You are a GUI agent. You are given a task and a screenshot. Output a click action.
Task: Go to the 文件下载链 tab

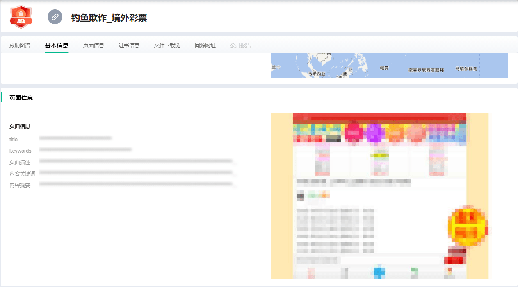[167, 45]
